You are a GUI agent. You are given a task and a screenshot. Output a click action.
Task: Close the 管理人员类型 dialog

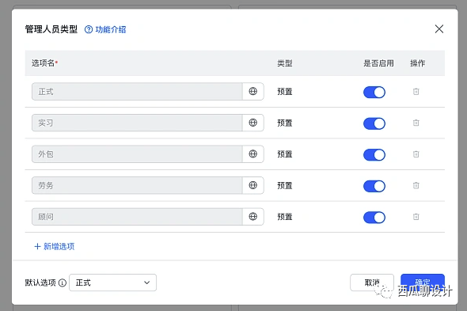[439, 29]
